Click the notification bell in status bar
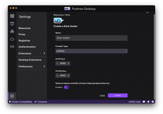The image size is (163, 114). tap(148, 102)
